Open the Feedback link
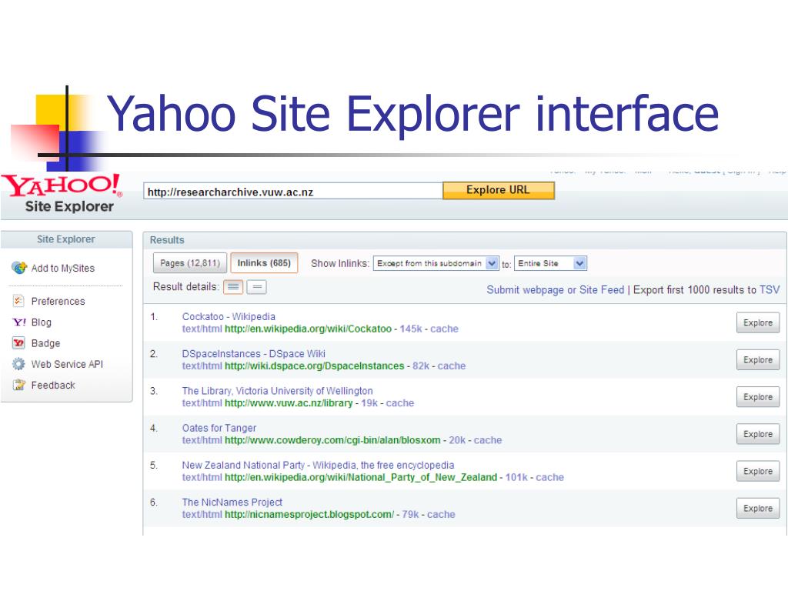788x591 pixels. [53, 386]
